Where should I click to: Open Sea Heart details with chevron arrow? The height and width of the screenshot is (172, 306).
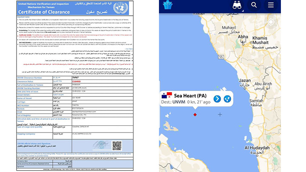(x=217, y=99)
